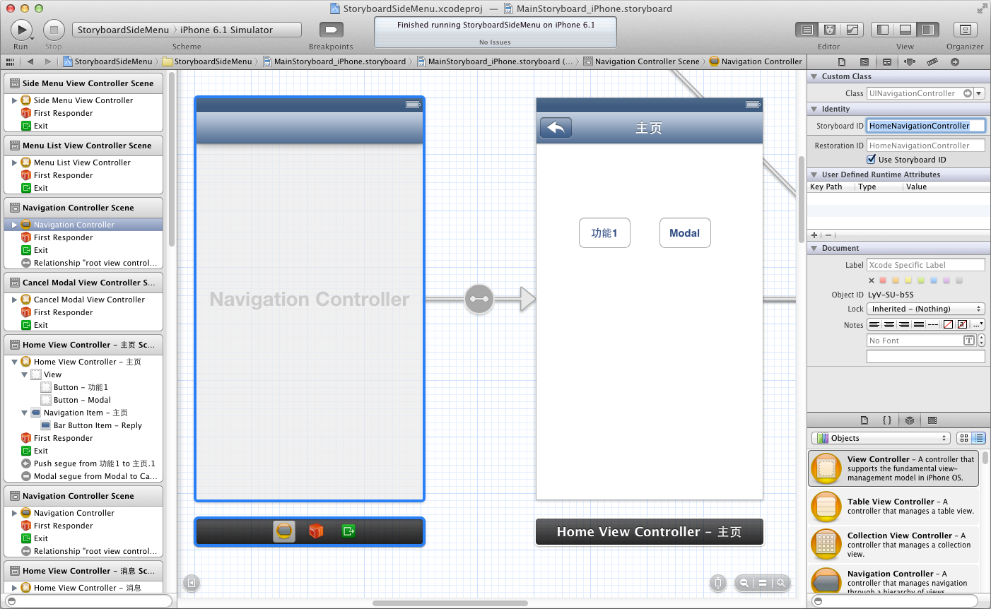Go forward in jump bar history
This screenshot has height=609, width=991.
[48, 61]
